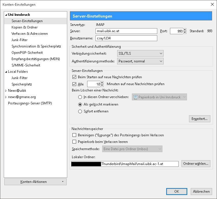Open Junk-Filter under Local Folders
217x199 pixels.
click(20, 78)
